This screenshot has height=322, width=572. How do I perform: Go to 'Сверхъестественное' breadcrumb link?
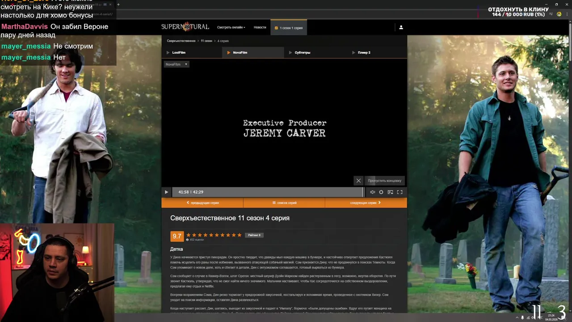click(181, 41)
